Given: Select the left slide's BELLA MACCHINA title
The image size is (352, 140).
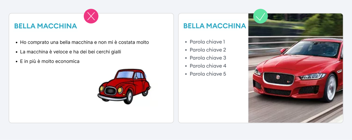Looking at the screenshot, I should click(46, 26).
